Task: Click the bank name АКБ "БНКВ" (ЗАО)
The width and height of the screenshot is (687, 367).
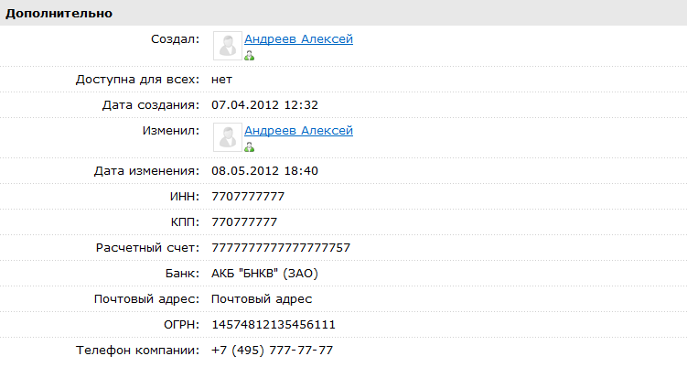Action: click(264, 274)
